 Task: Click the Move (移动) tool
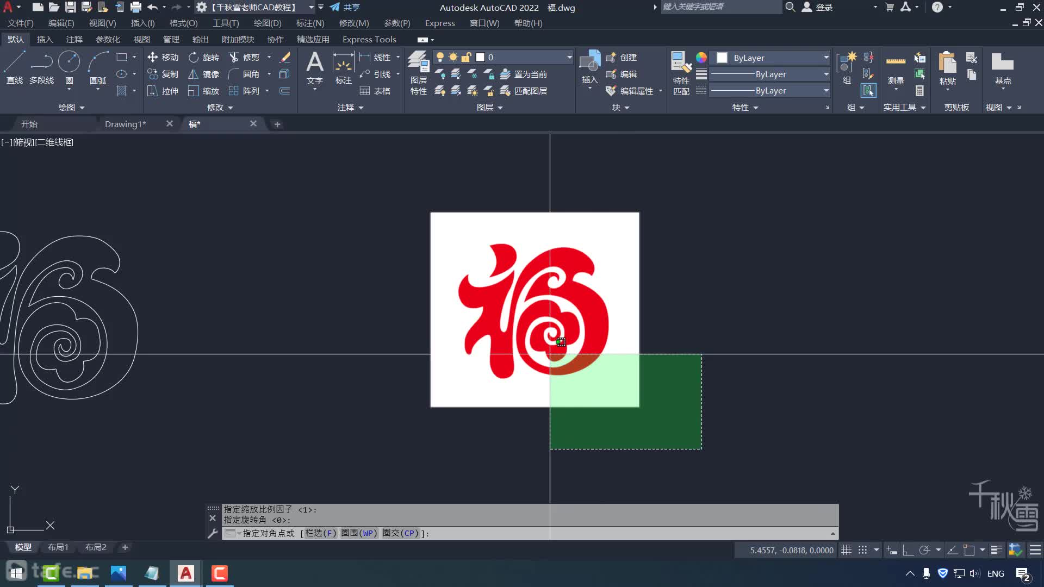coord(163,57)
